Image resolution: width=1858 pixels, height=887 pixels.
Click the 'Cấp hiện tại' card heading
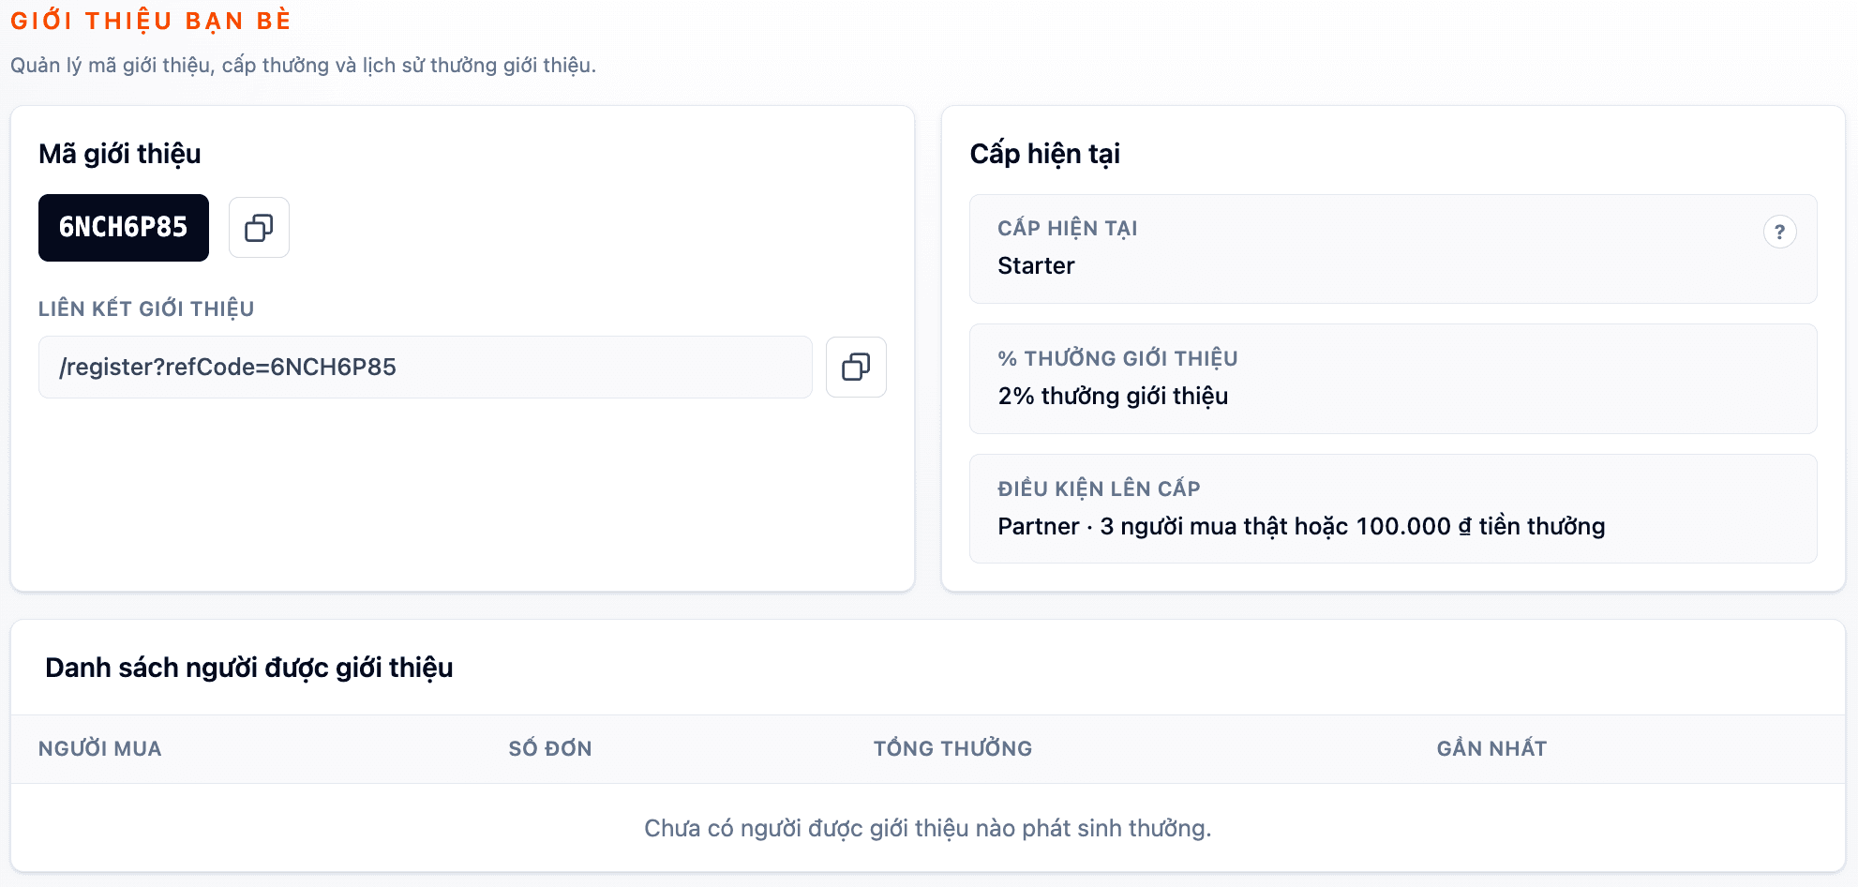pos(1044,154)
